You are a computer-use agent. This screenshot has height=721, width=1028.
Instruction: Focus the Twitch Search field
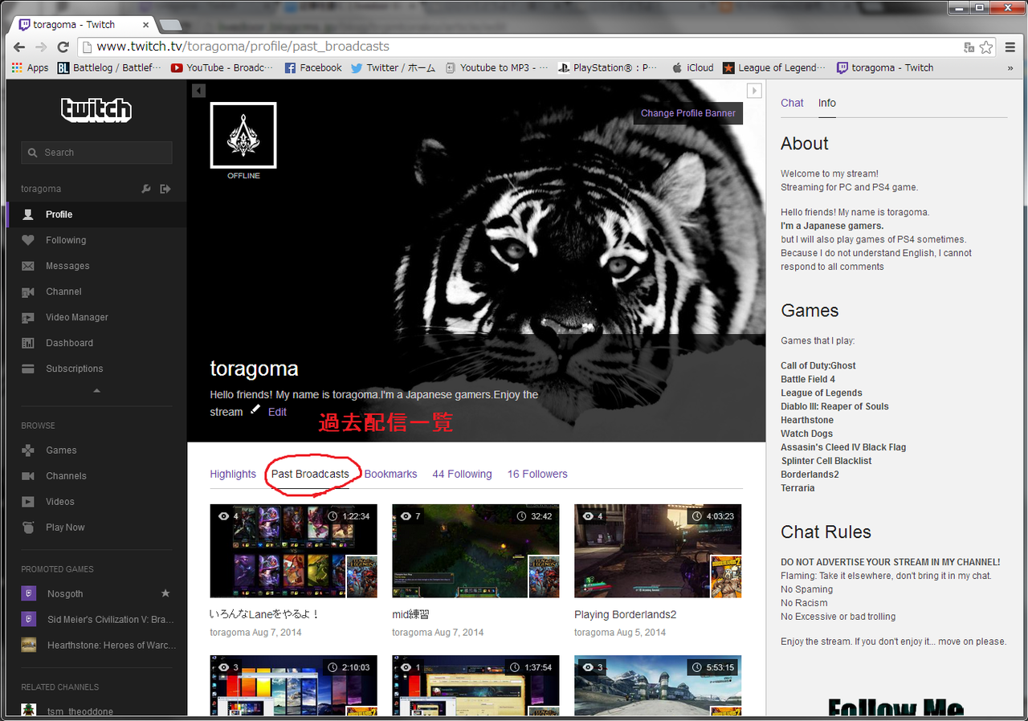click(96, 153)
